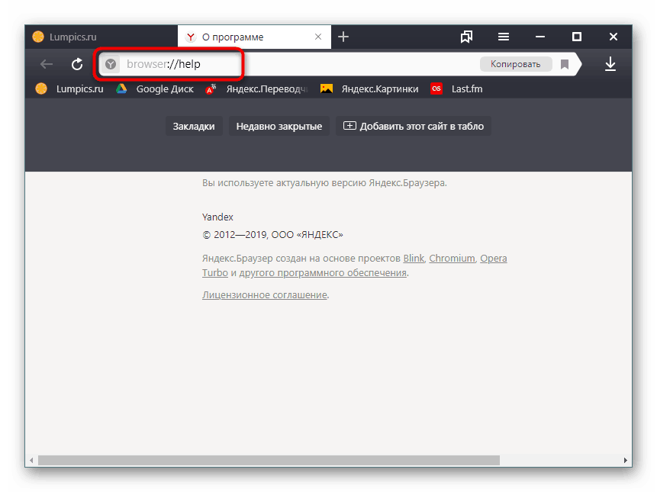Open a new tab with plus icon
The width and height of the screenshot is (657, 492).
click(x=343, y=37)
